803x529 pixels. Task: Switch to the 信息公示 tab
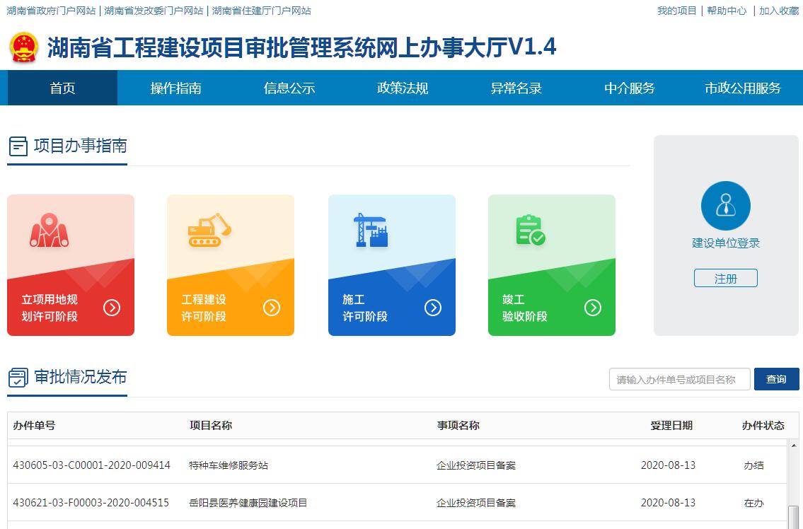pos(289,88)
